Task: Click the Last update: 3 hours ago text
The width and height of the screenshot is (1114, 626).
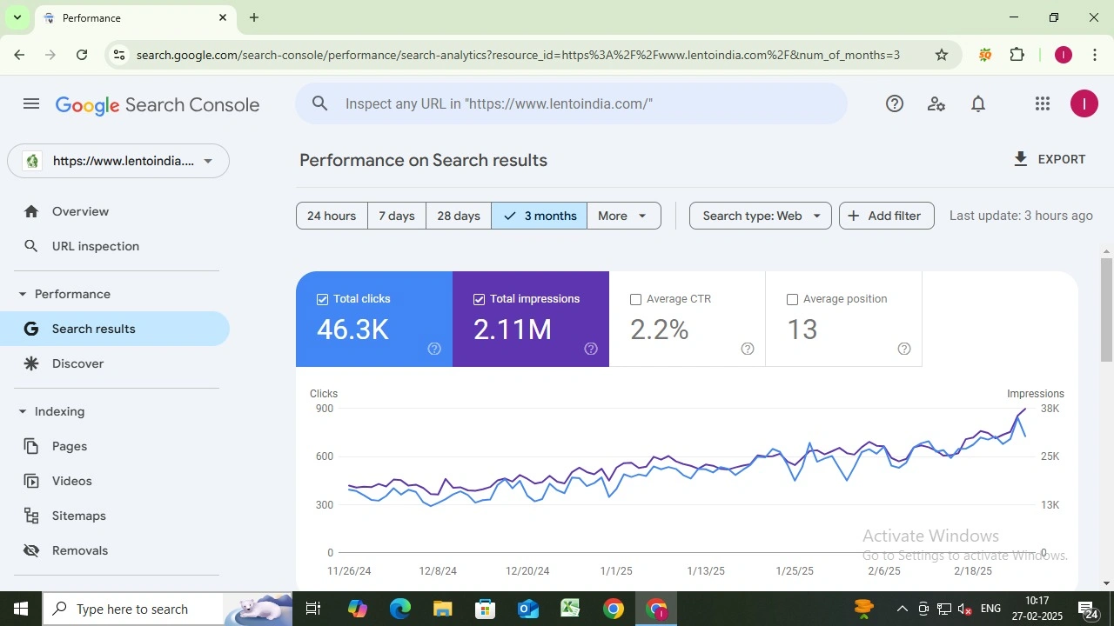Action: [x=1021, y=216]
